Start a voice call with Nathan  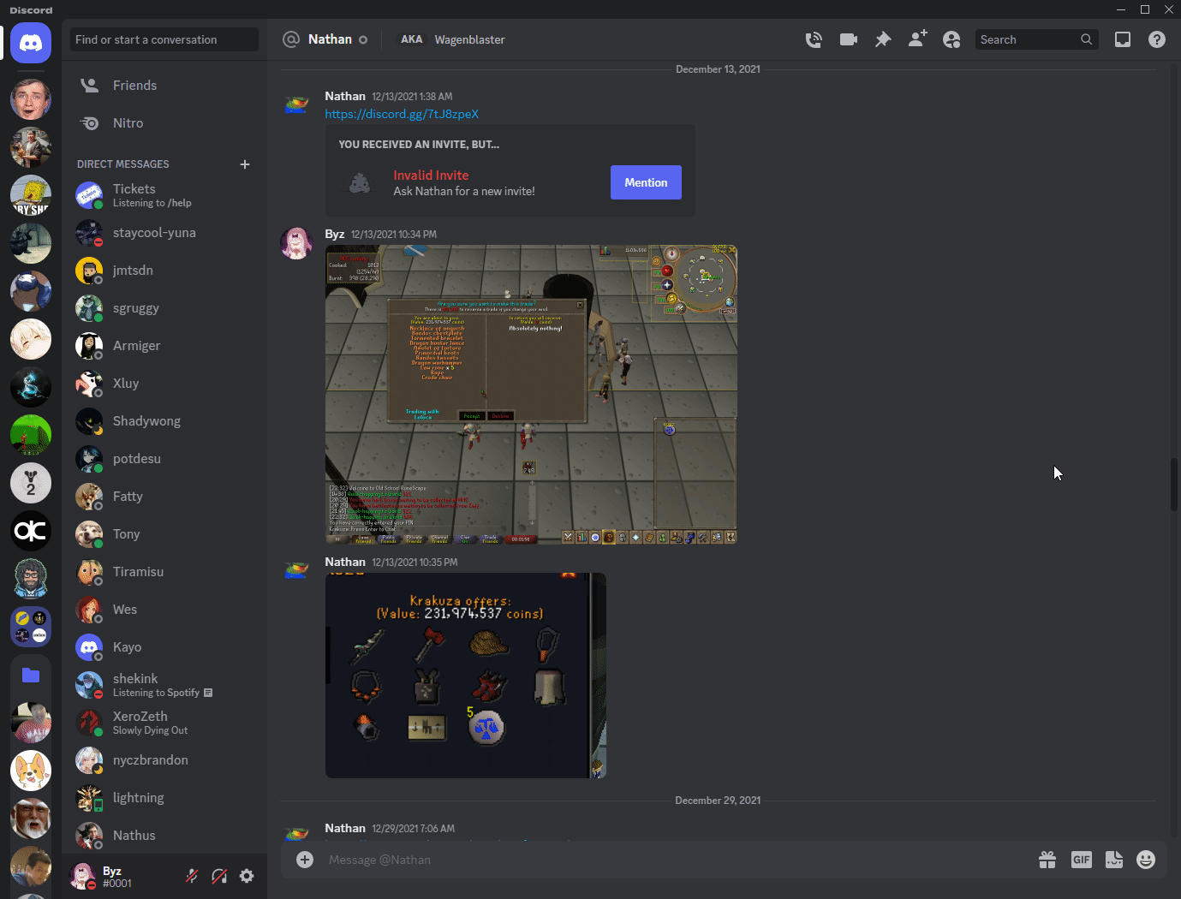pos(814,39)
